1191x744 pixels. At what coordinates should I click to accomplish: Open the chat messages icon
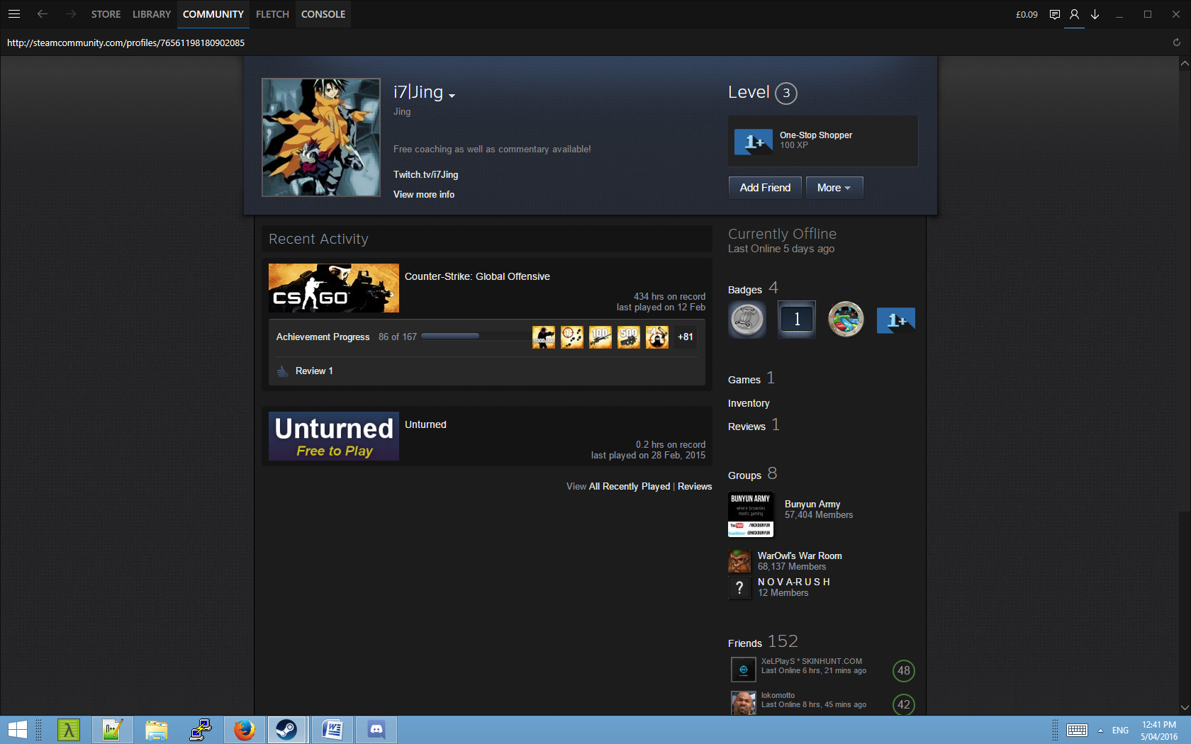coord(1054,14)
